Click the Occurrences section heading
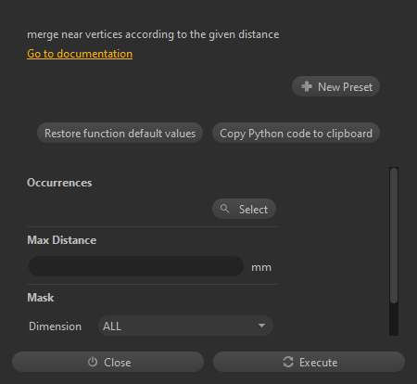Viewport: 417px width, 384px height. pyautogui.click(x=59, y=183)
